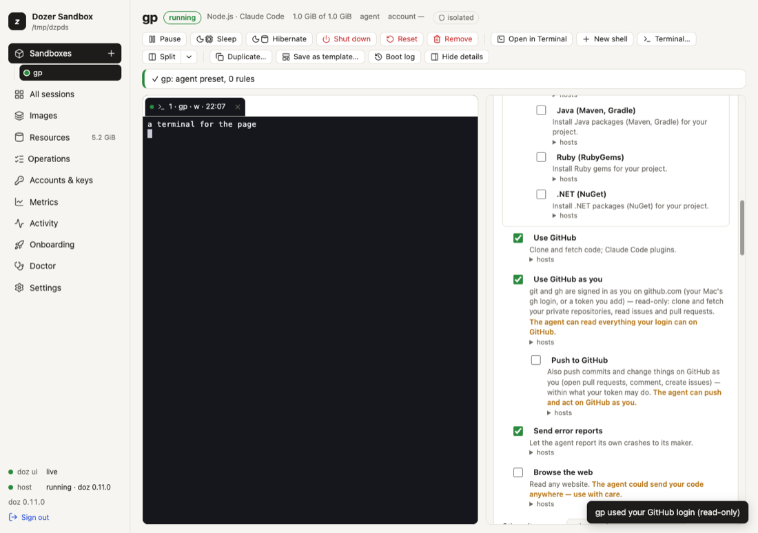
Task: Open Metrics in the sidebar
Action: pyautogui.click(x=43, y=202)
